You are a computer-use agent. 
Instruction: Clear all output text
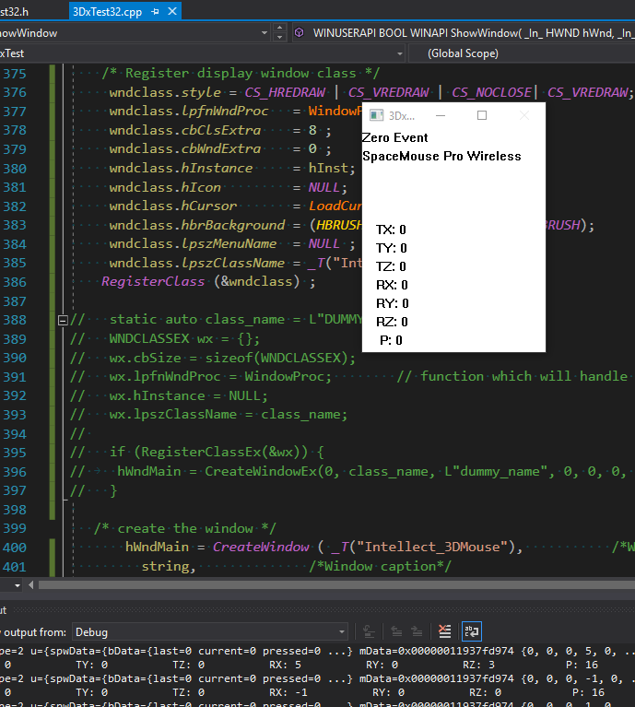point(444,631)
